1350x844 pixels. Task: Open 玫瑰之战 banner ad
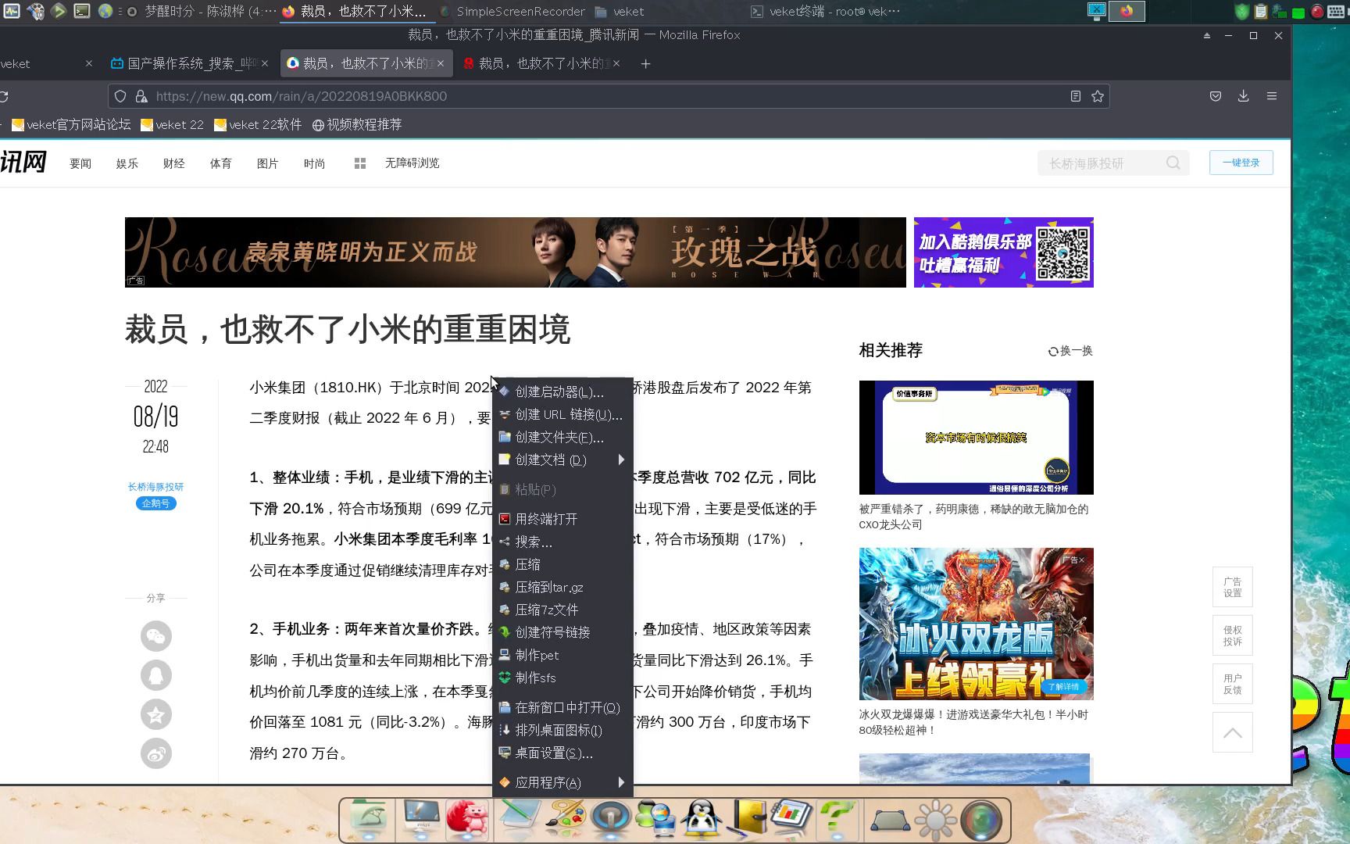[516, 252]
